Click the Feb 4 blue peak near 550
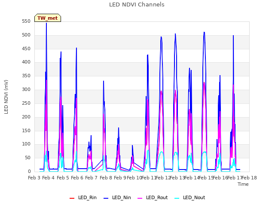 46,23
